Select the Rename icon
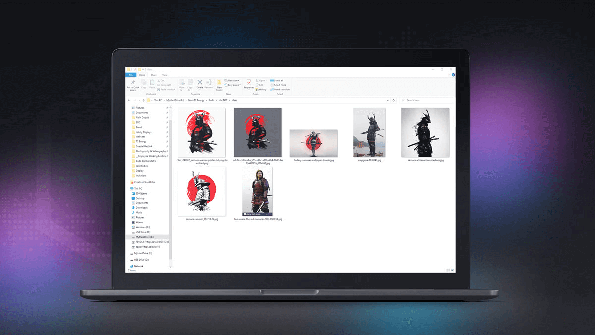The image size is (595, 335). (209, 84)
